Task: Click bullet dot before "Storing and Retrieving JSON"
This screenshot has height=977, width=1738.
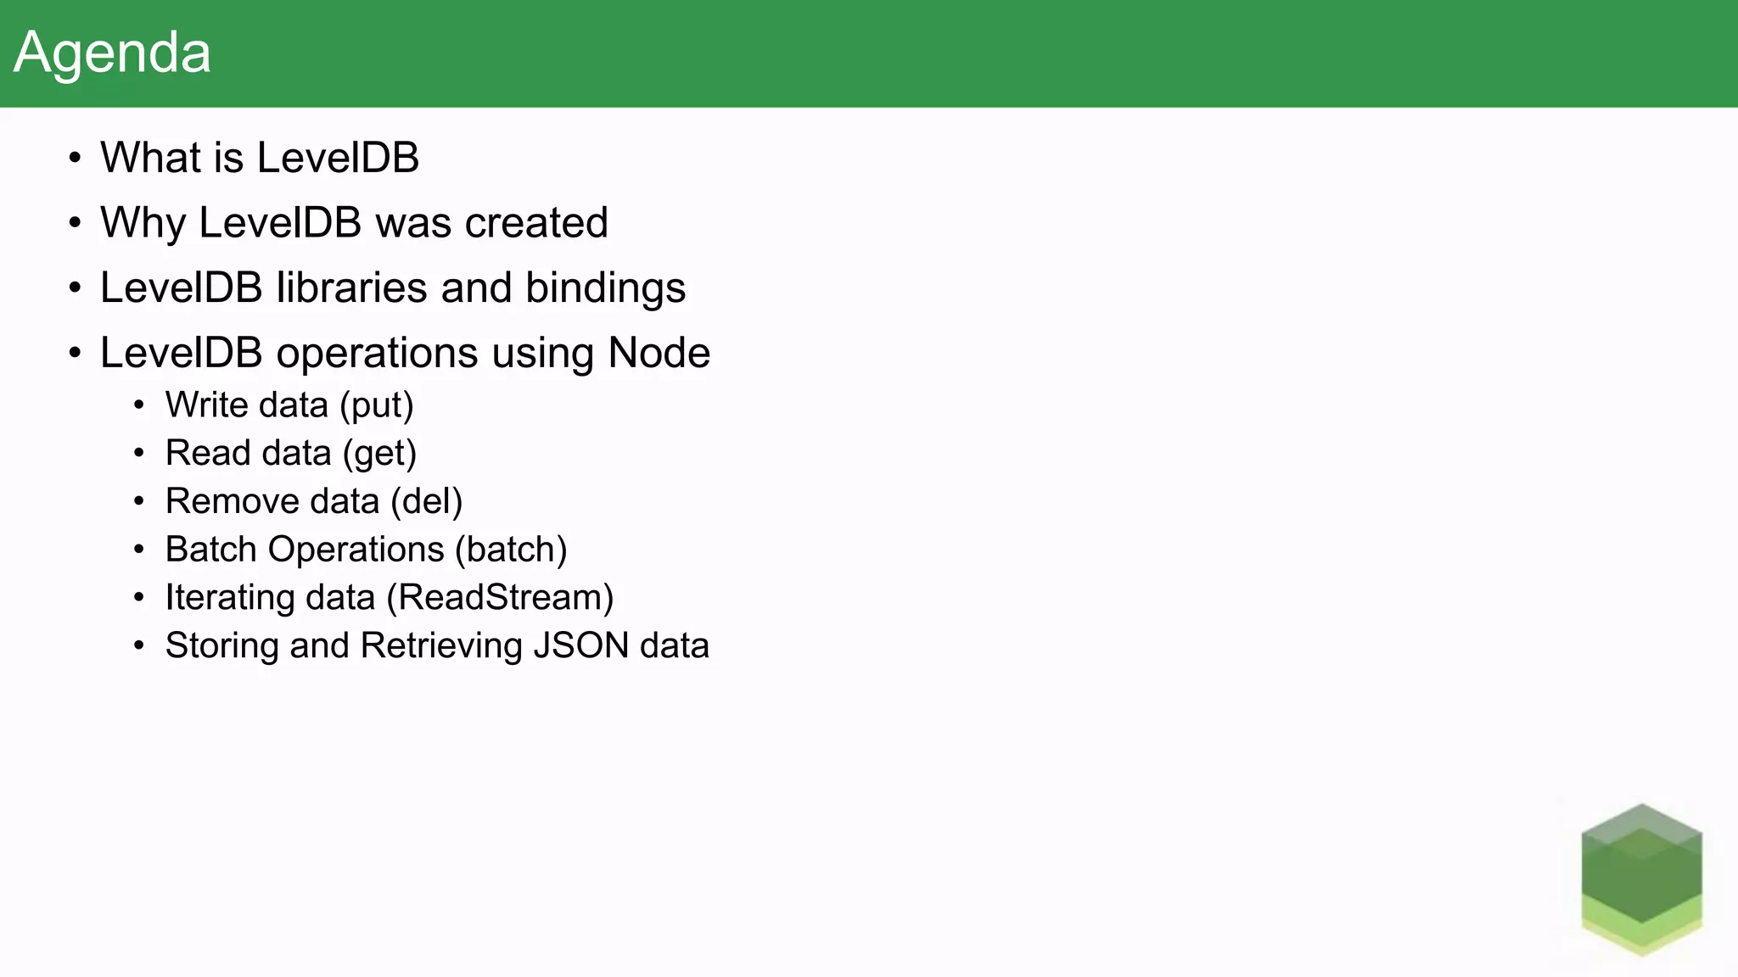Action: [139, 646]
